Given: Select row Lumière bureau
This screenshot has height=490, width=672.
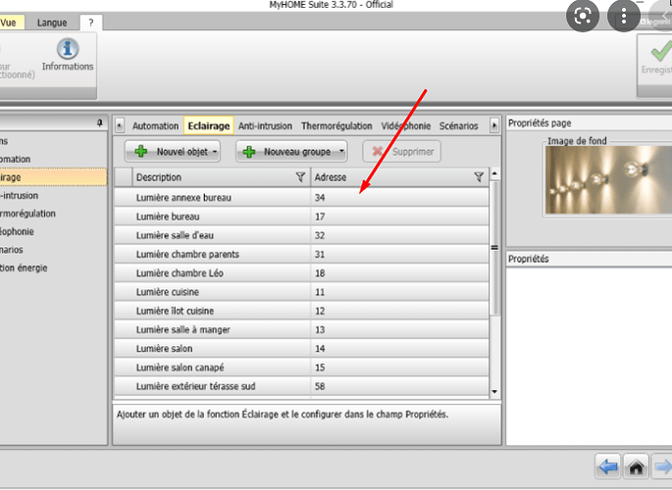Looking at the screenshot, I should tap(301, 217).
